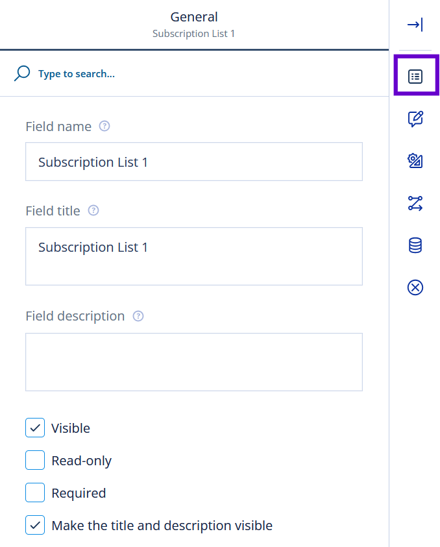Click help icon beside Field description

pos(138,316)
